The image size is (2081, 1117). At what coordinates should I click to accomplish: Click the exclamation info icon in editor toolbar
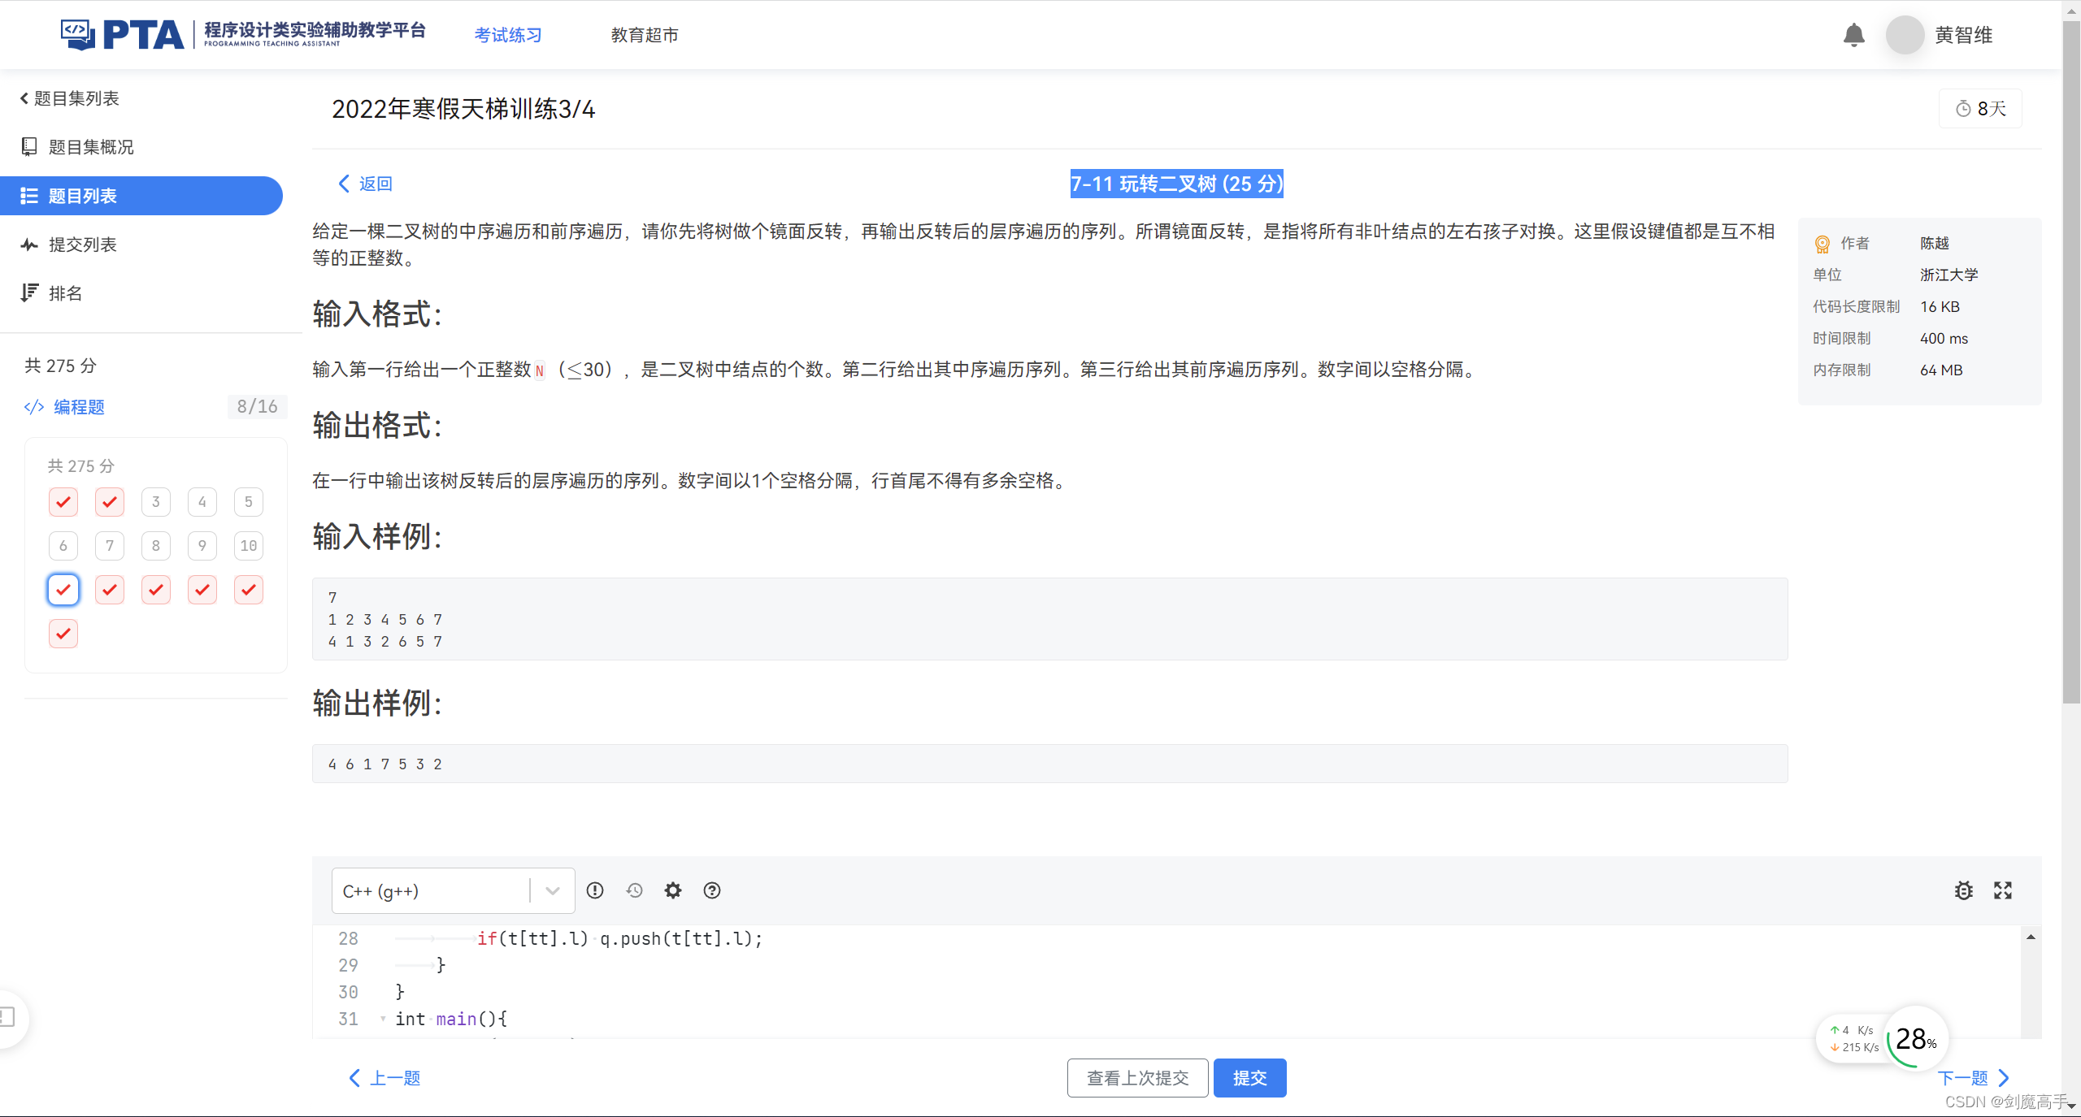595,890
